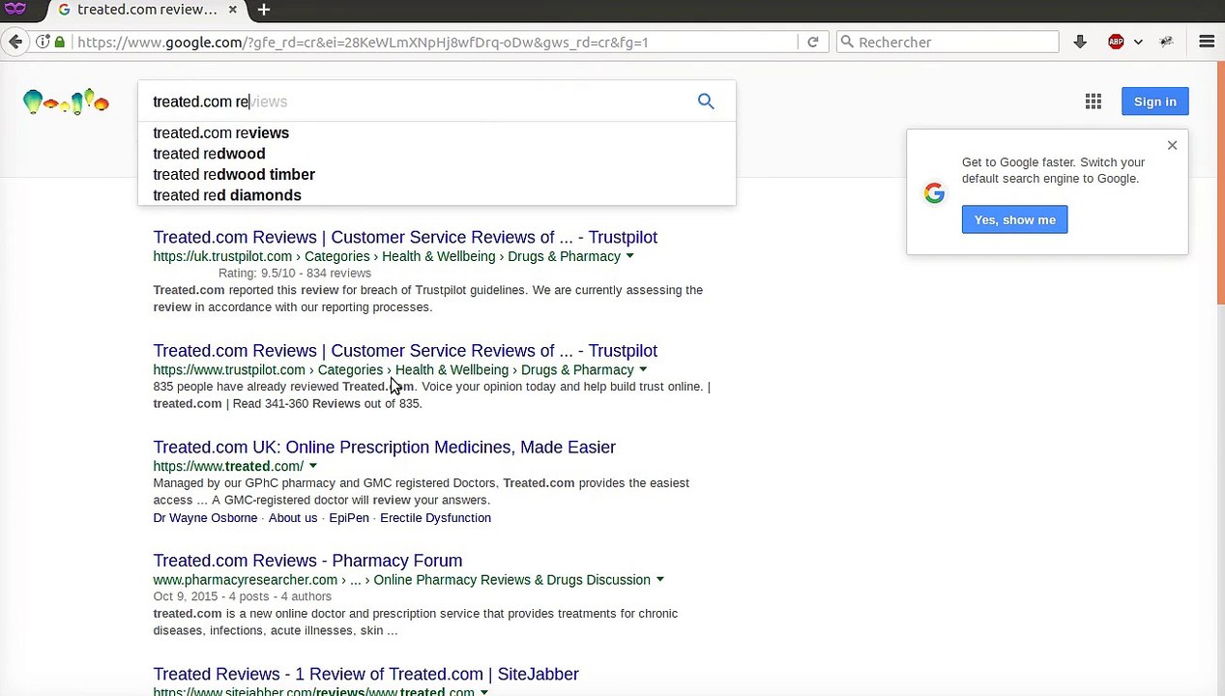Screen dimensions: 1225x696
Task: Reload the page with the refresh icon
Action: coord(813,42)
